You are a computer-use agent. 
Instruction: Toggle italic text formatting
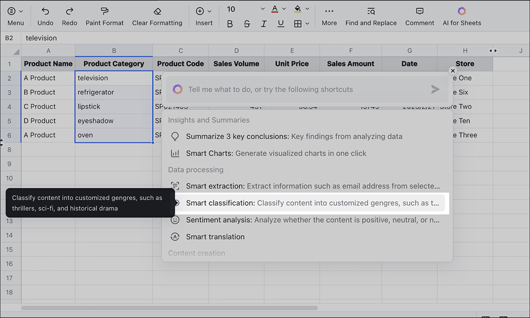263,24
